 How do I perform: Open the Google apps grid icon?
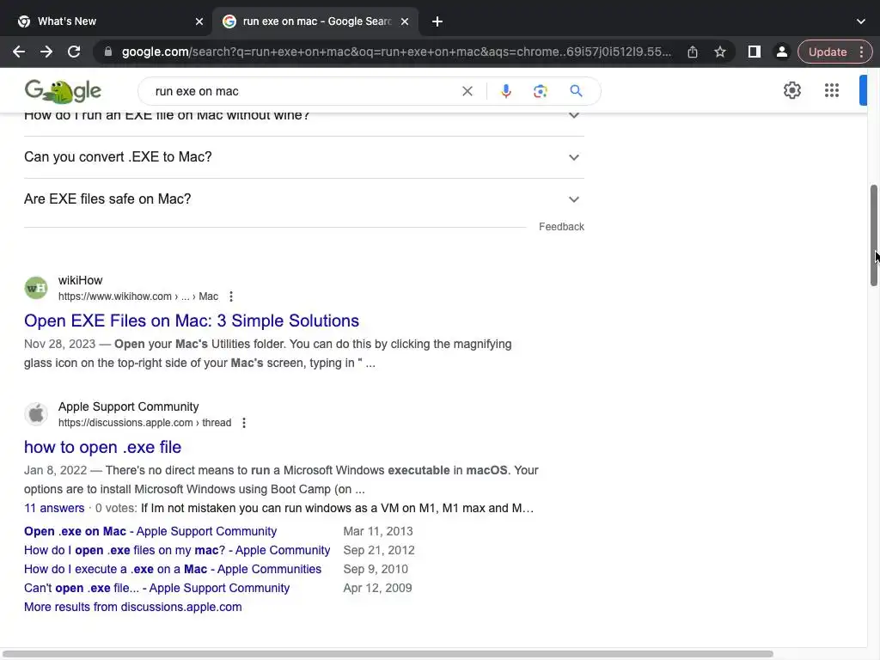832,90
